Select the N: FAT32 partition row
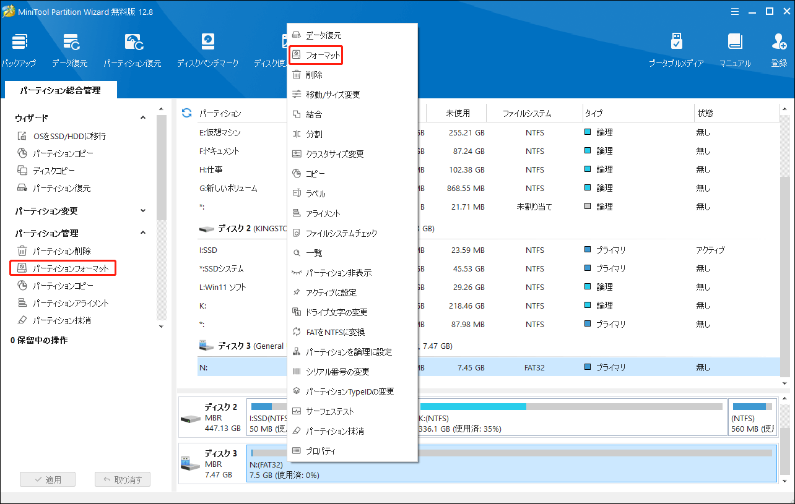This screenshot has height=504, width=795. coord(488,367)
